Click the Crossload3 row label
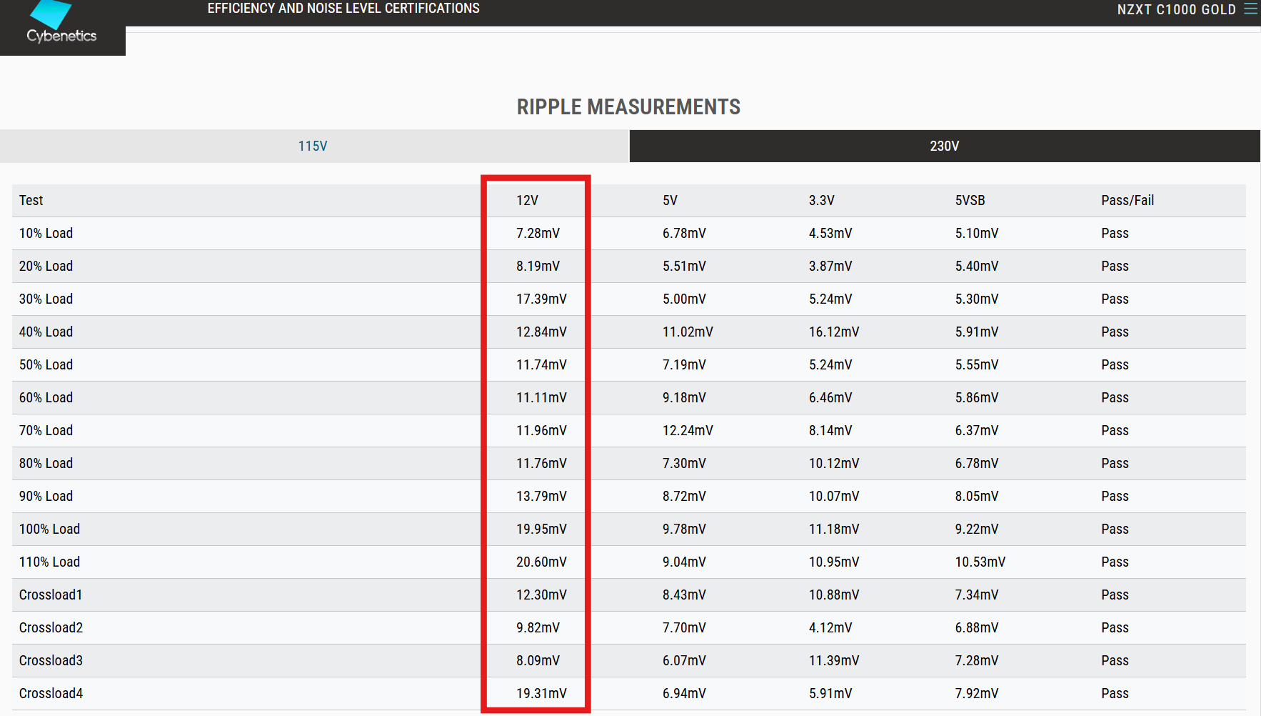Image resolution: width=1261 pixels, height=716 pixels. tap(51, 661)
